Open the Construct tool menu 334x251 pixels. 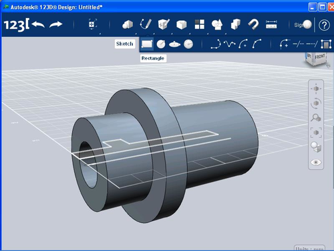[x=164, y=24]
